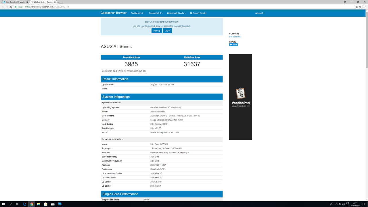
Task: Click the address bar URL field
Action: (184, 7)
